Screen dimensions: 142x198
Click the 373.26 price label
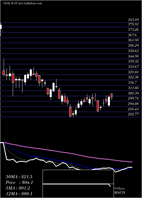click(133, 29)
